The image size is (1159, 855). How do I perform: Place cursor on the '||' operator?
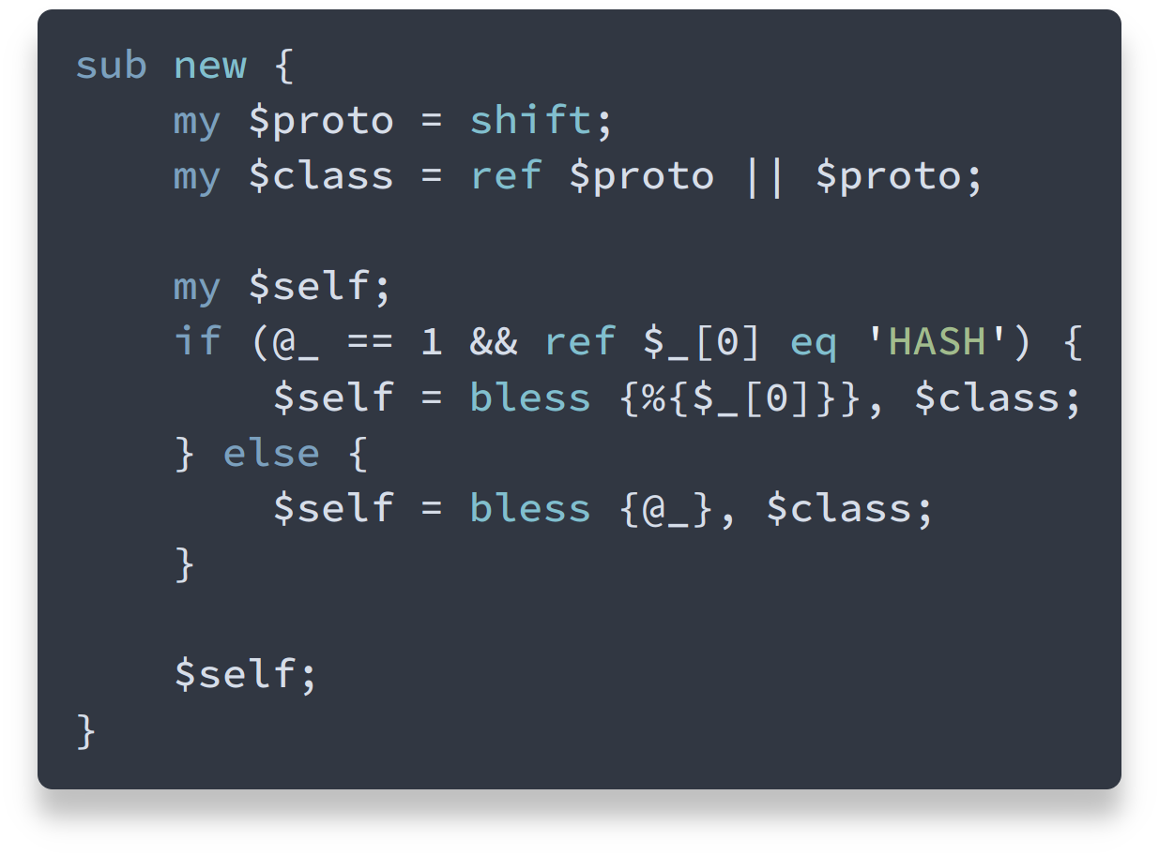(764, 176)
